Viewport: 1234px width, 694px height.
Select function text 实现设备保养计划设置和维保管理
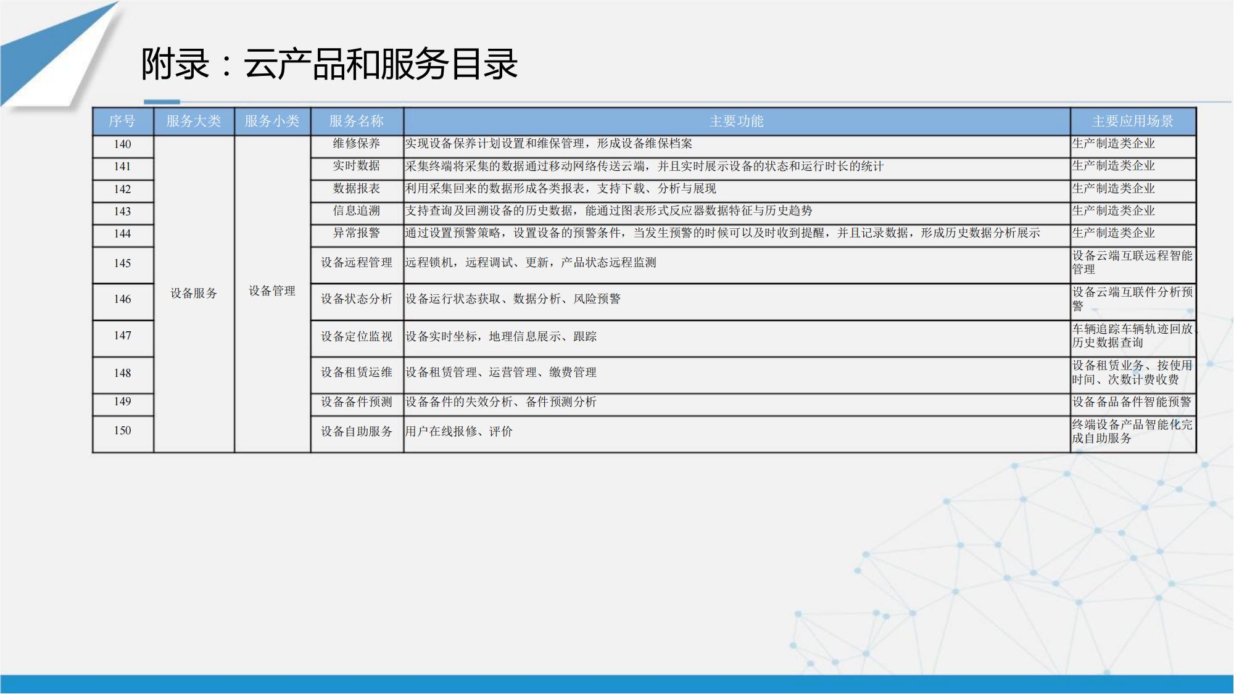(x=495, y=144)
